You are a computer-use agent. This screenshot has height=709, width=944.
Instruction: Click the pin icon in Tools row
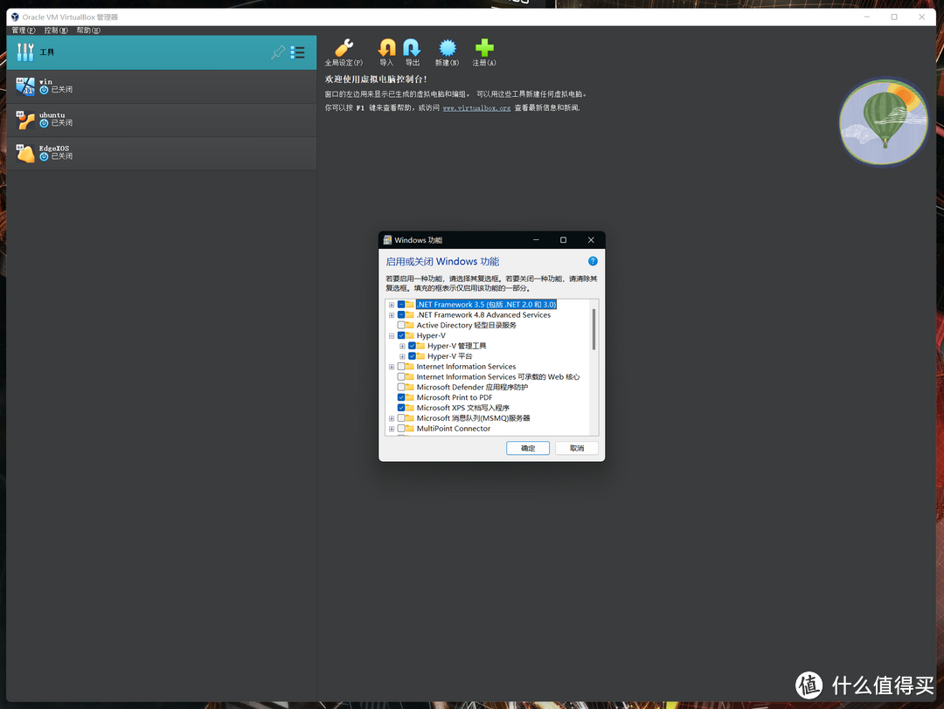pyautogui.click(x=278, y=52)
